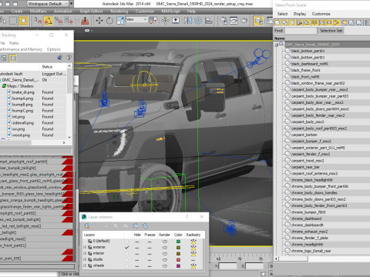Toggle Render for studio layer
Image resolution: width=370 pixels, height=277 pixels.
pos(164,259)
